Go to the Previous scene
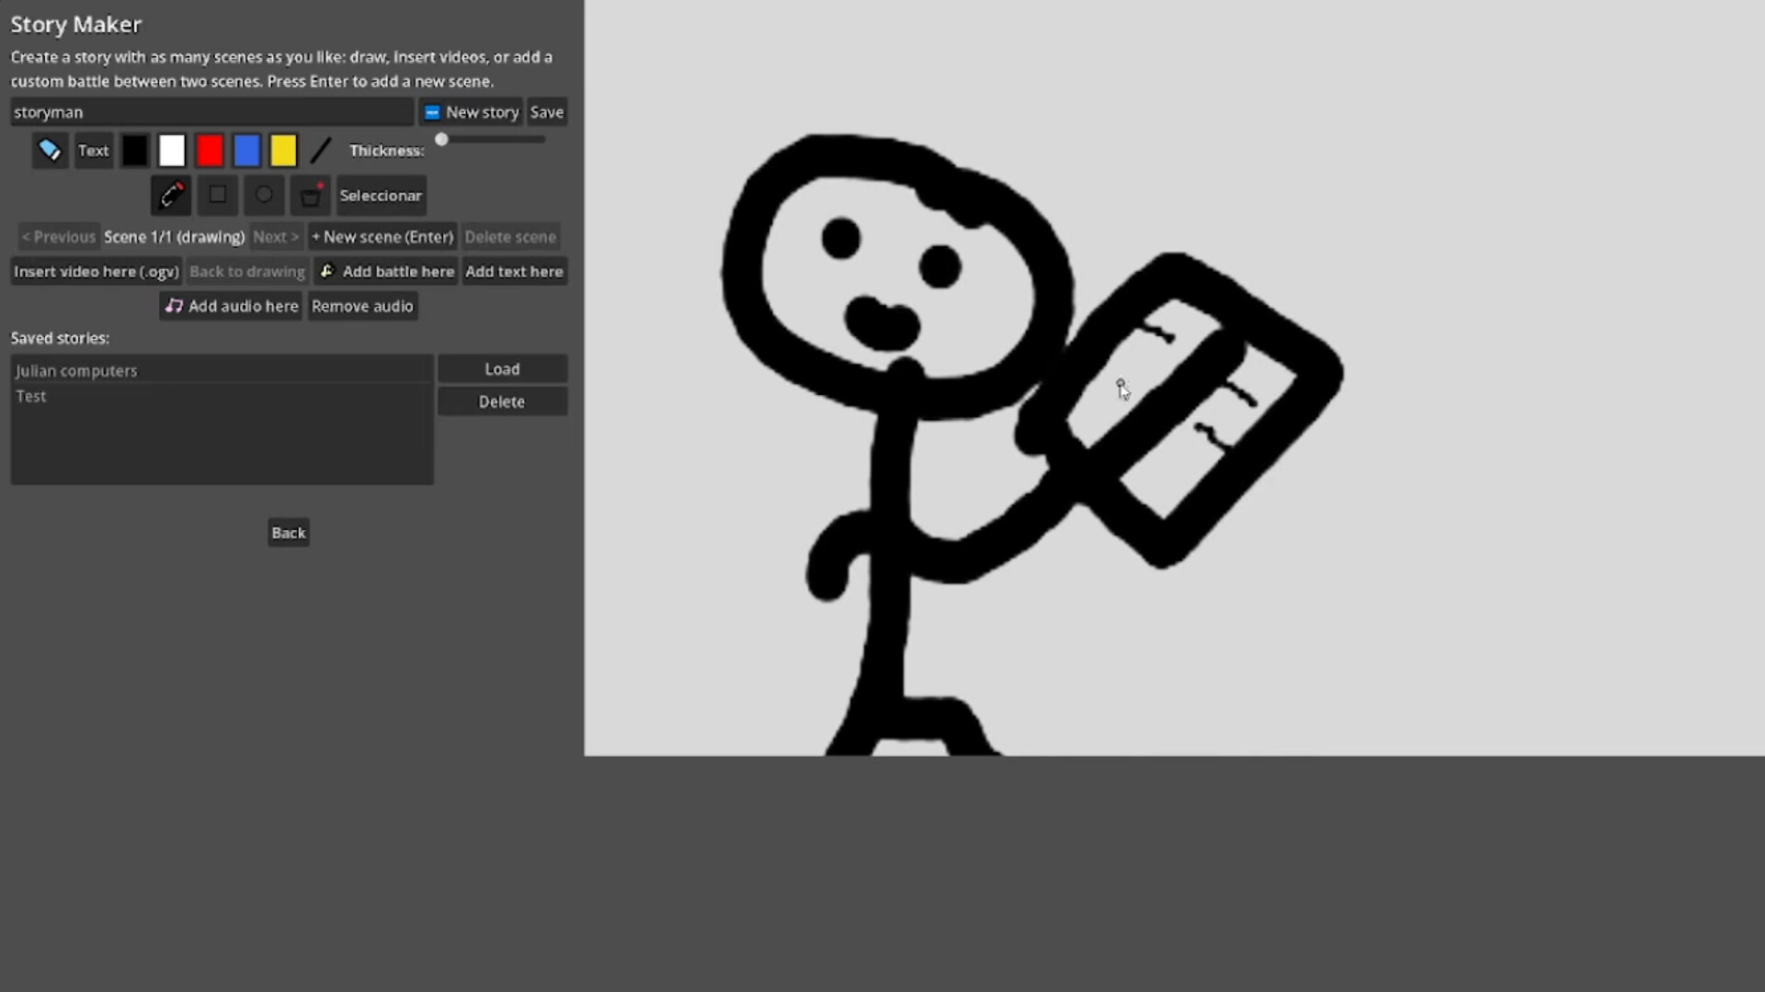The width and height of the screenshot is (1765, 992). click(x=59, y=237)
